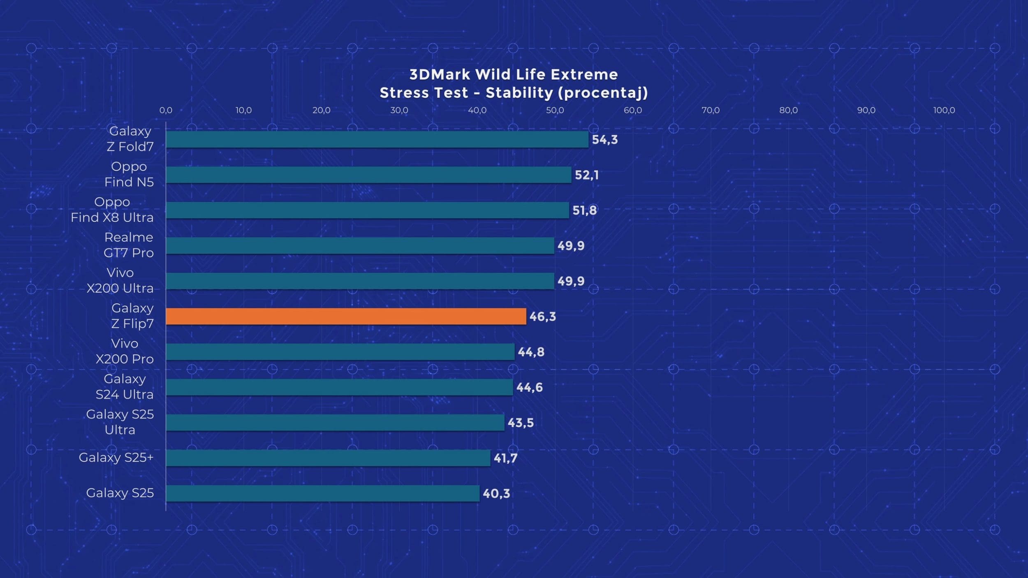Click the 54,3 value label
This screenshot has height=578, width=1028.
(x=604, y=140)
